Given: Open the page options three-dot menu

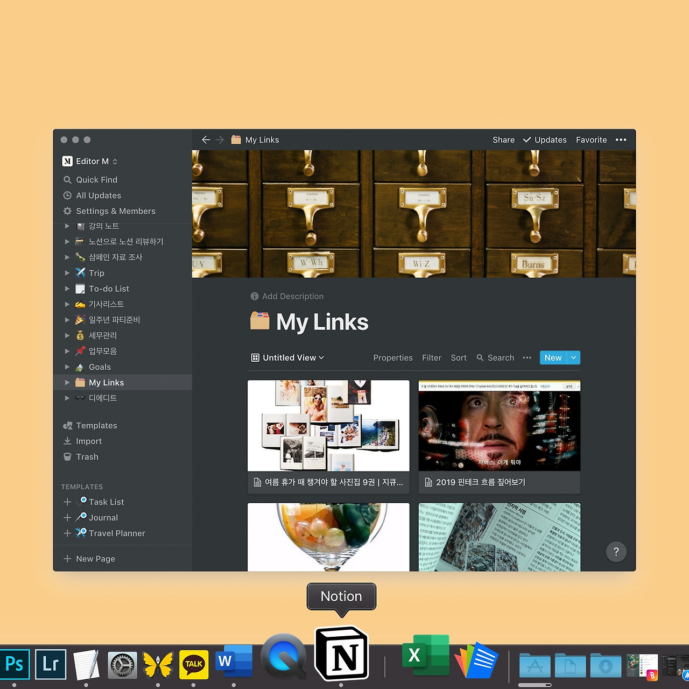Looking at the screenshot, I should [x=621, y=139].
